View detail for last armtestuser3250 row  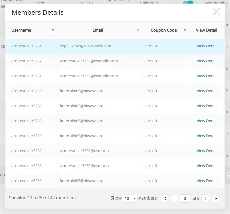pos(207,181)
